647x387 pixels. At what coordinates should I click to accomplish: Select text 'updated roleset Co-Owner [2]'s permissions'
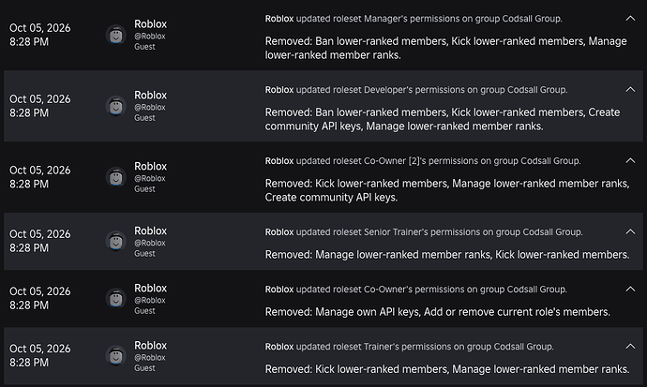coord(387,161)
